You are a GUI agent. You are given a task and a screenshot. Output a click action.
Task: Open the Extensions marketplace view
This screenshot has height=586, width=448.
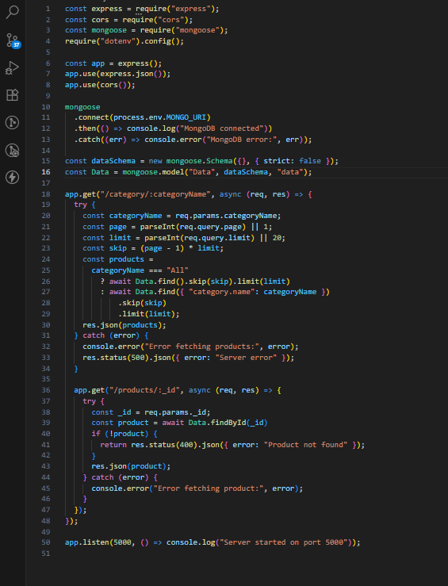coord(13,95)
